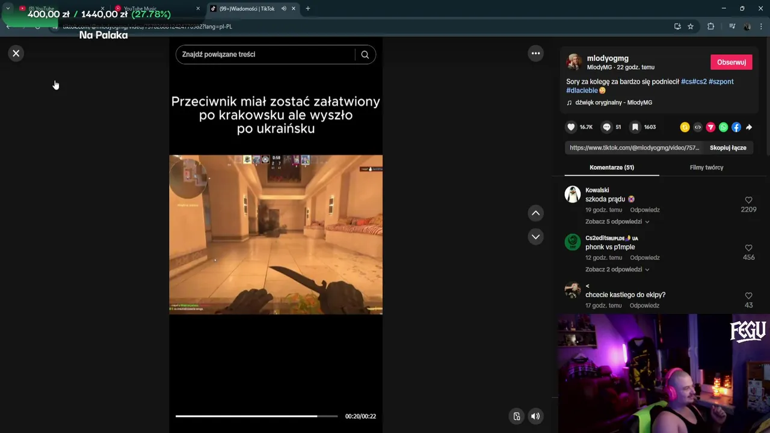Toggle video mute with speaker icon
The image size is (770, 433).
click(535, 416)
